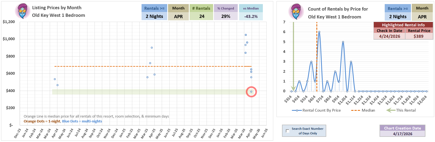
Task: Enable Search Exact Number of Days Only checkbox
Action: [x=287, y=131]
